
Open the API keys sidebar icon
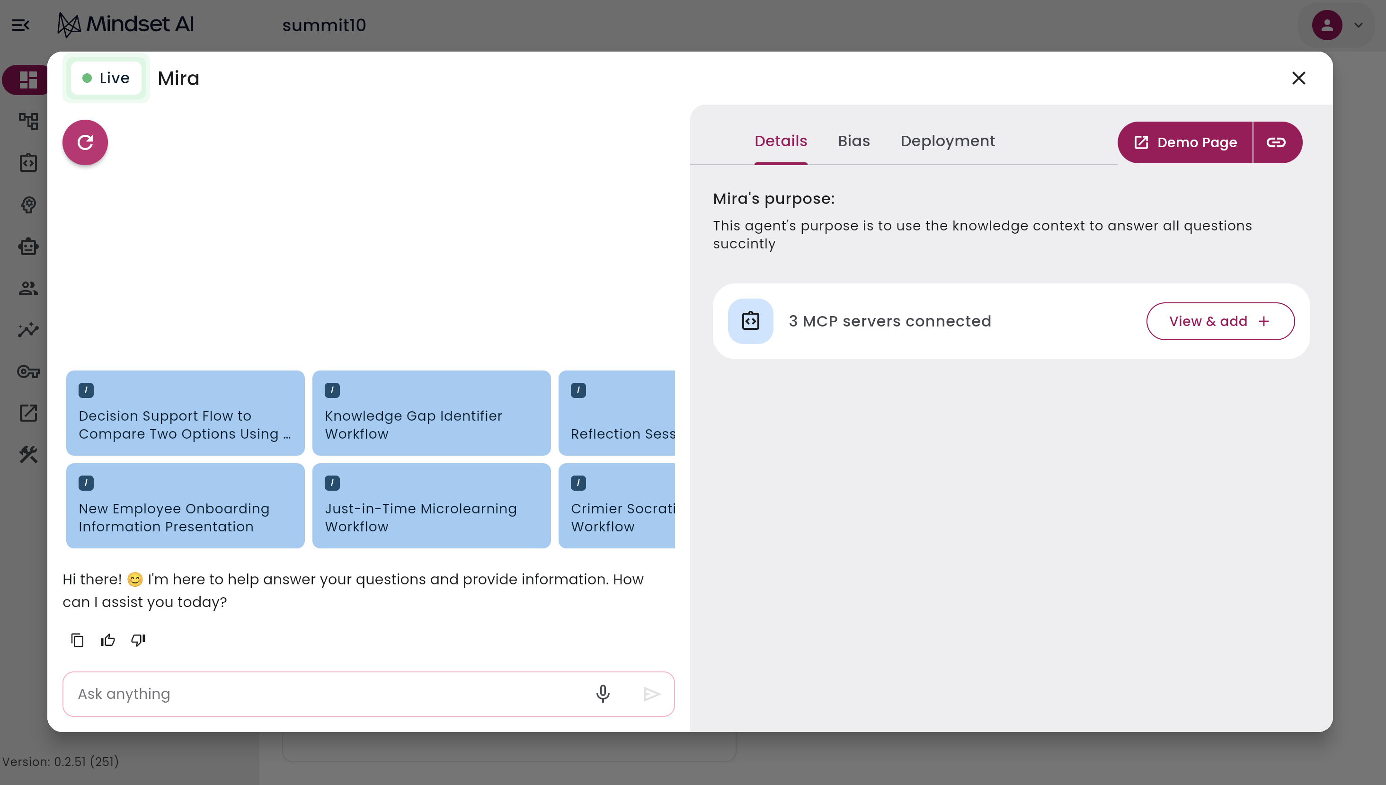[x=28, y=371]
